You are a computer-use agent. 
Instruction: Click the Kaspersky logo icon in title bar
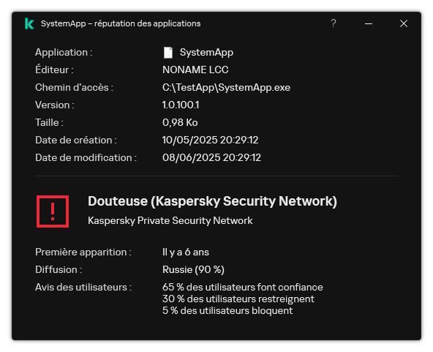coord(29,23)
